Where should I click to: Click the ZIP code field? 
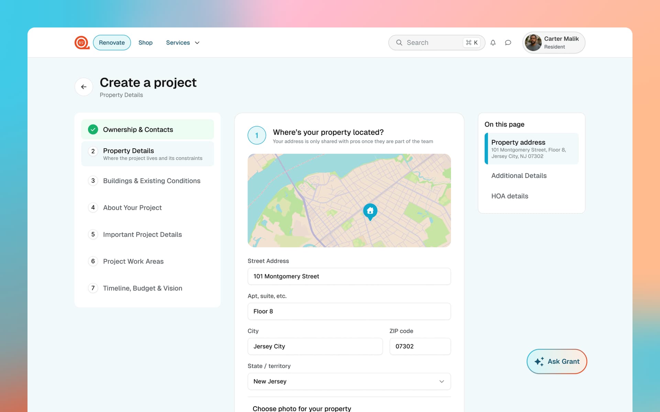[x=420, y=346]
